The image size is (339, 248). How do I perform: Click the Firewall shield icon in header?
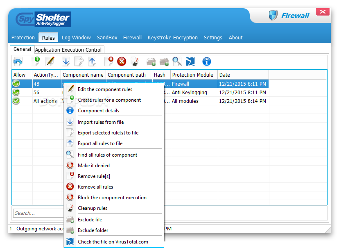273,15
